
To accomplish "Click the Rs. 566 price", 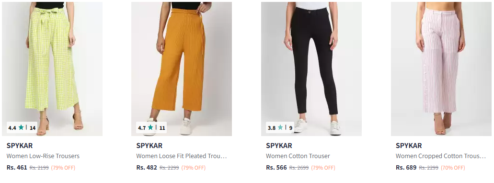I will click(276, 168).
